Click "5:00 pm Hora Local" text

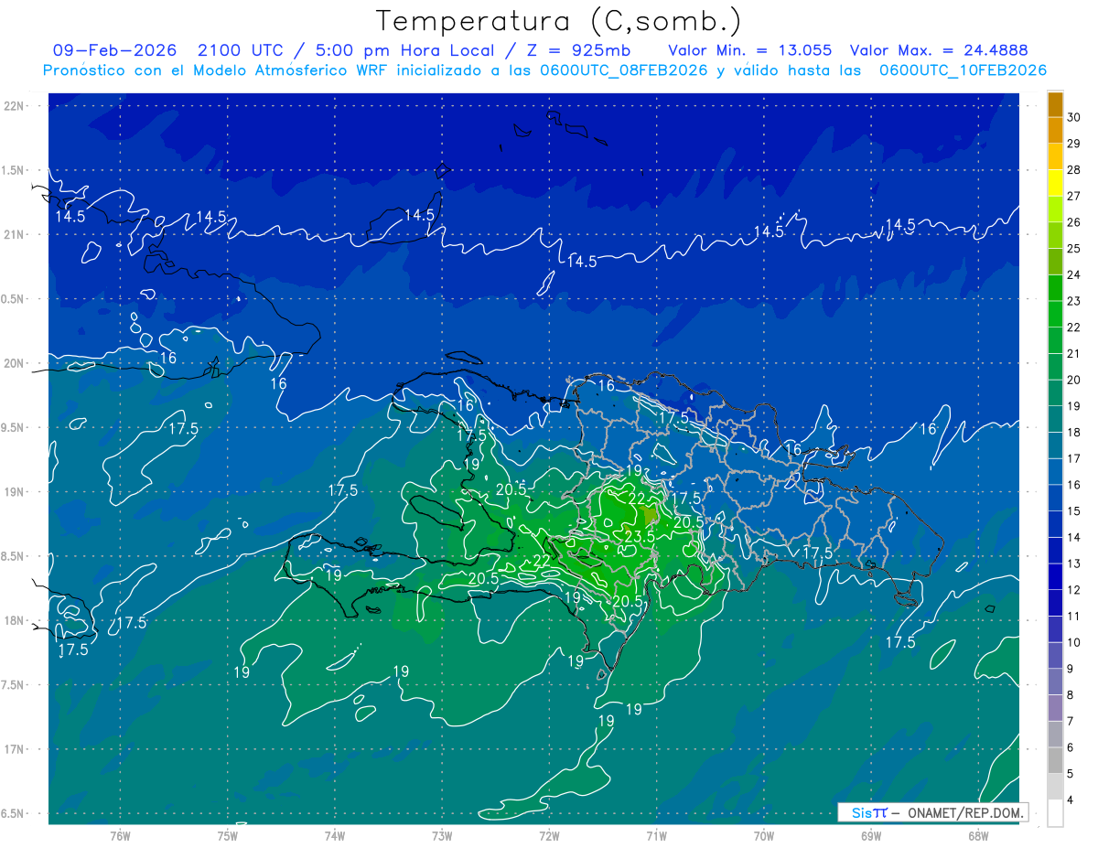click(x=406, y=50)
